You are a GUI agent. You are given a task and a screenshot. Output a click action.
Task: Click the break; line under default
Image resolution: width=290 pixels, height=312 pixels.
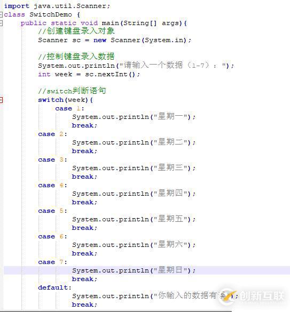click(84, 305)
